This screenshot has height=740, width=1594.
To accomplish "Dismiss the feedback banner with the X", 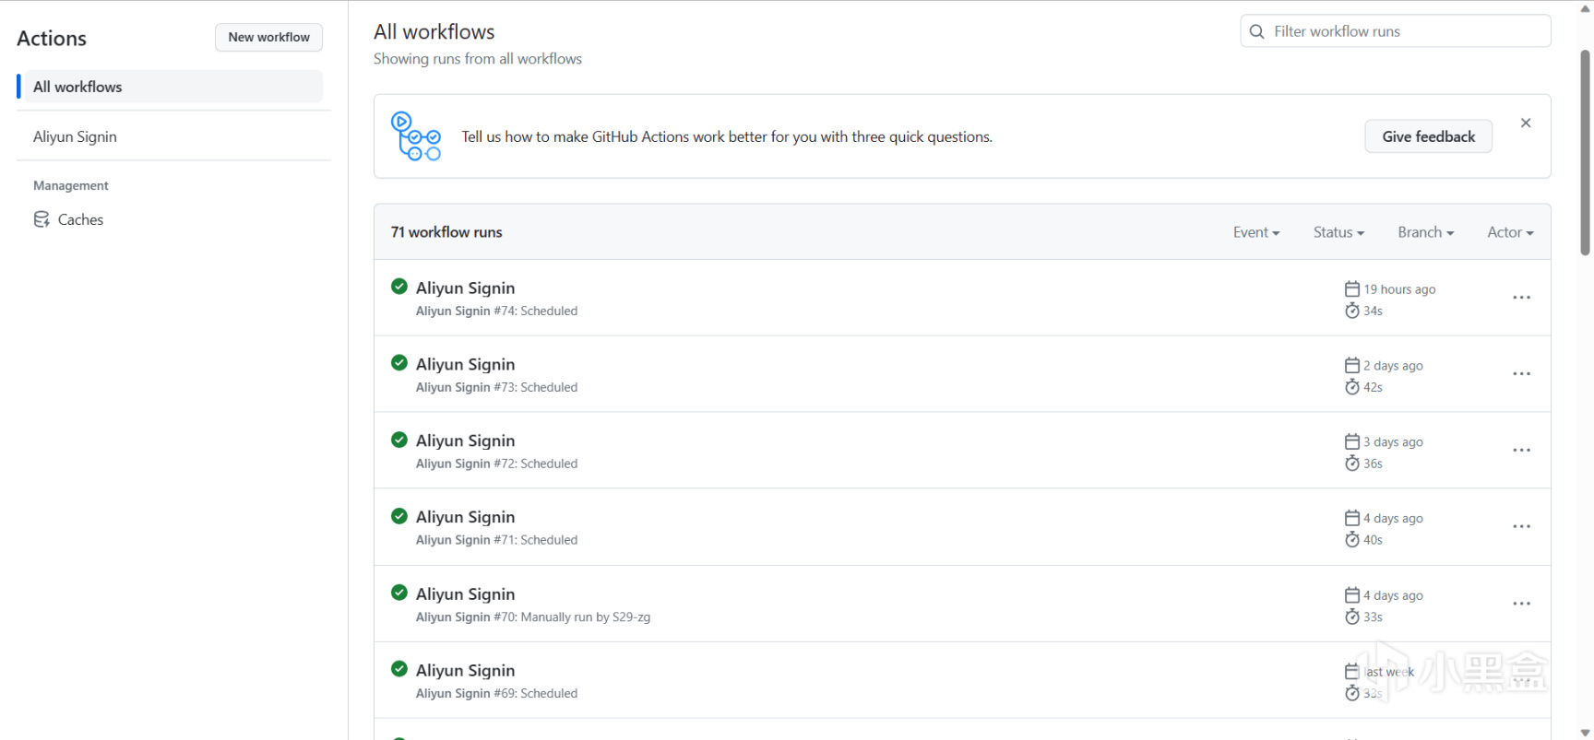I will point(1526,123).
